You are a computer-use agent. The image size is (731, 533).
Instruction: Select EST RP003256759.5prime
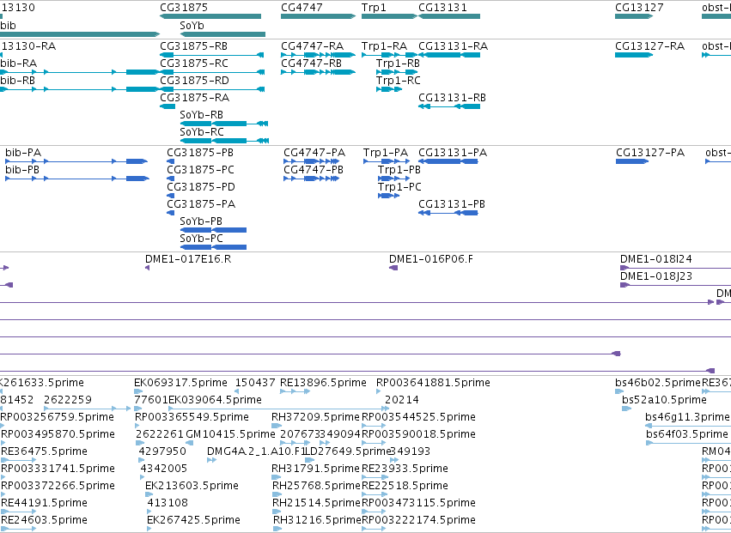coord(58,417)
